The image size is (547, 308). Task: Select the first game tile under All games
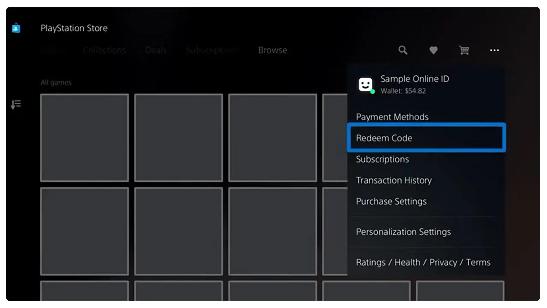coord(85,138)
